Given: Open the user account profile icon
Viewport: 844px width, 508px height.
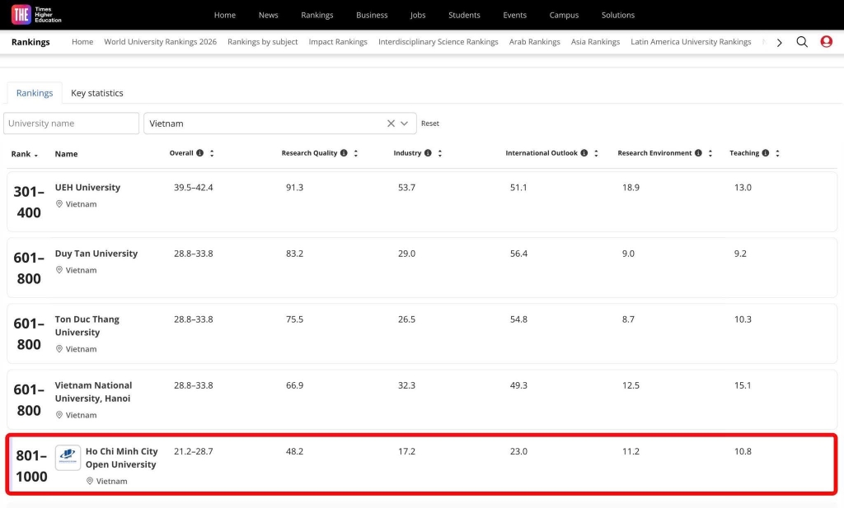Looking at the screenshot, I should click(x=826, y=42).
